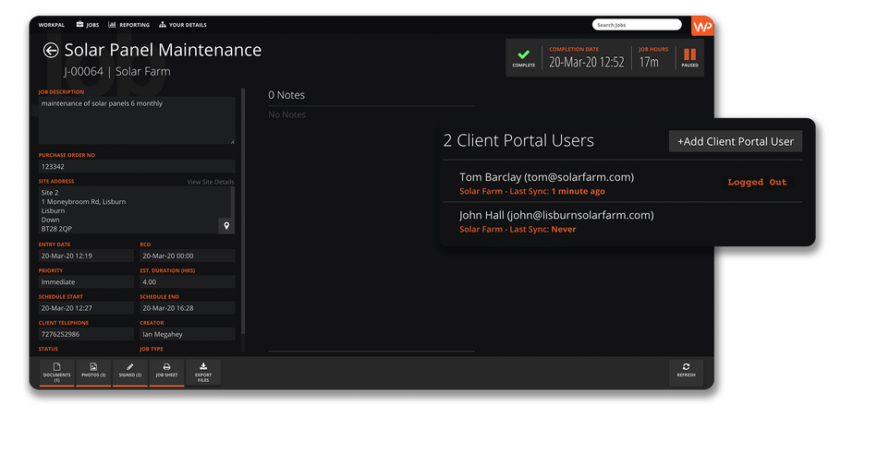
Task: Select the John Hall portal user row
Action: click(623, 221)
